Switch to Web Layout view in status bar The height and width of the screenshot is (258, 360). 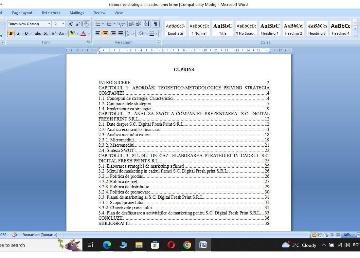pos(326,235)
